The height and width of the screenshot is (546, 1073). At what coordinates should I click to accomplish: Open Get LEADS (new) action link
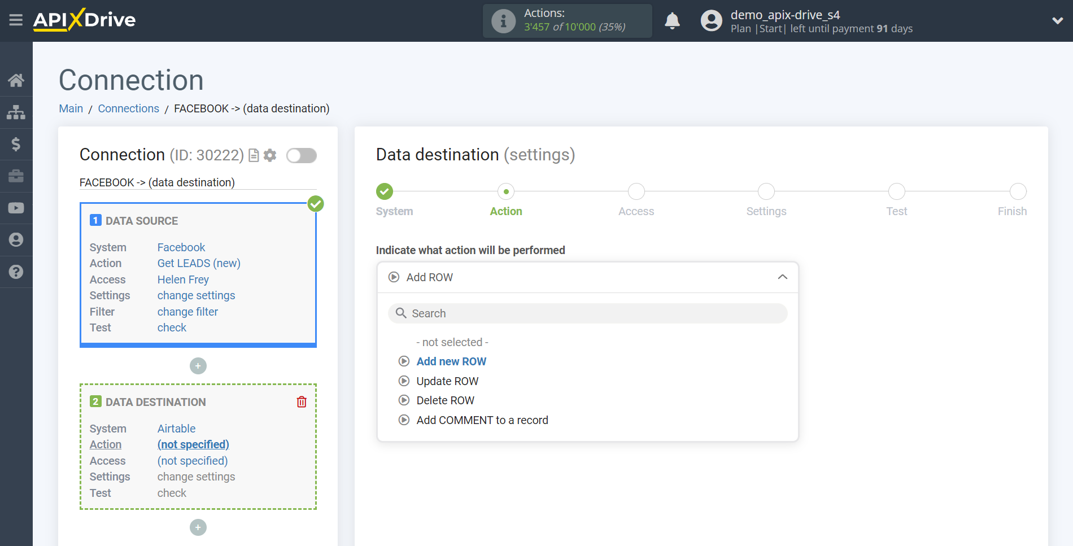click(199, 263)
